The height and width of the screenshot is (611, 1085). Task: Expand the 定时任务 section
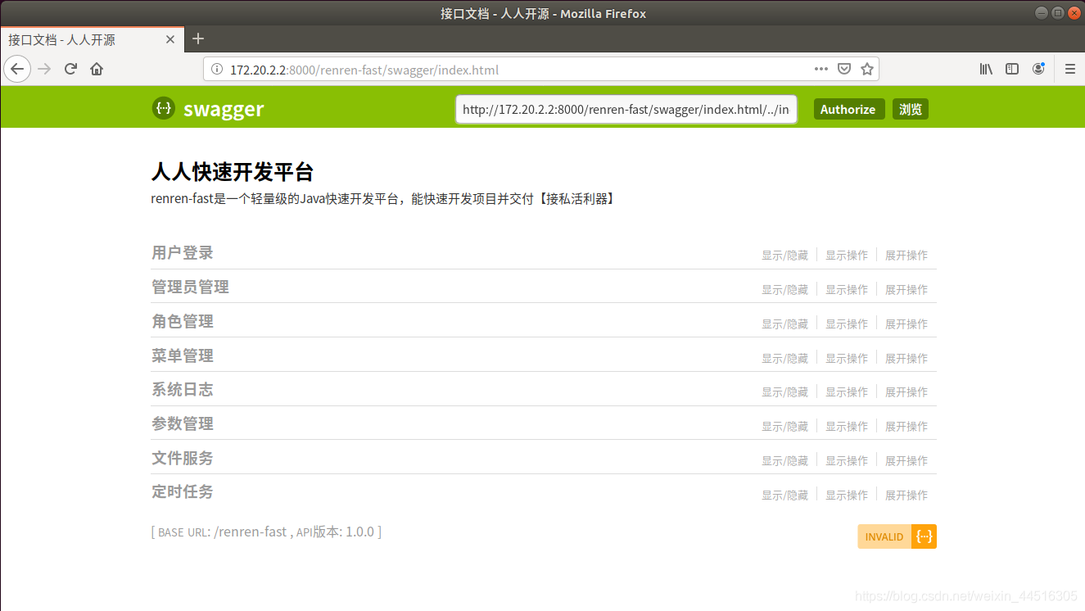[x=182, y=492]
